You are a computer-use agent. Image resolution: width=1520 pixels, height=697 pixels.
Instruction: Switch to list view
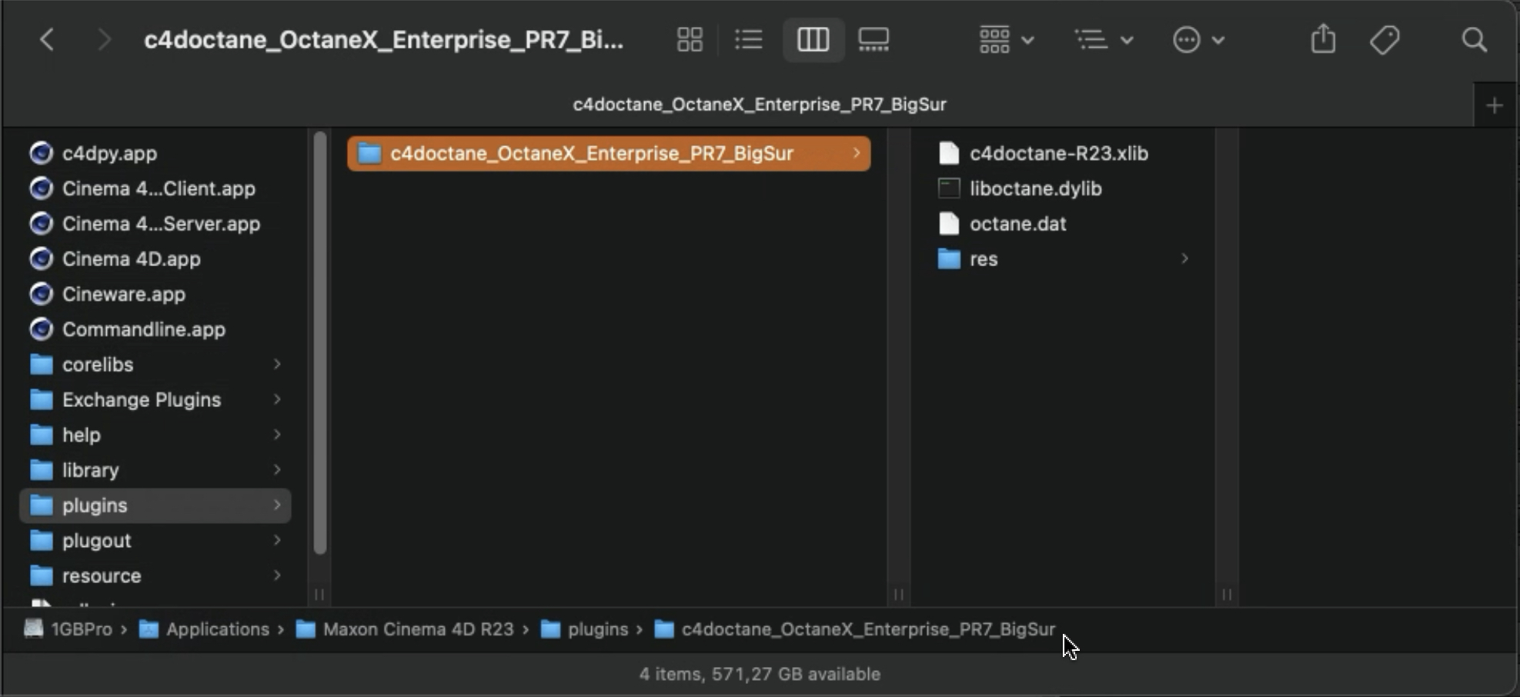coord(748,39)
